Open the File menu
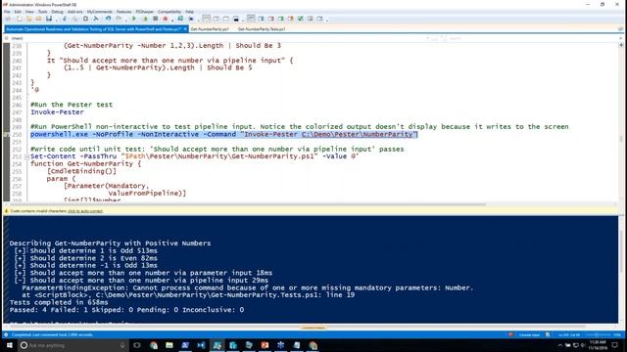Image resolution: width=627 pixels, height=352 pixels. click(7, 12)
